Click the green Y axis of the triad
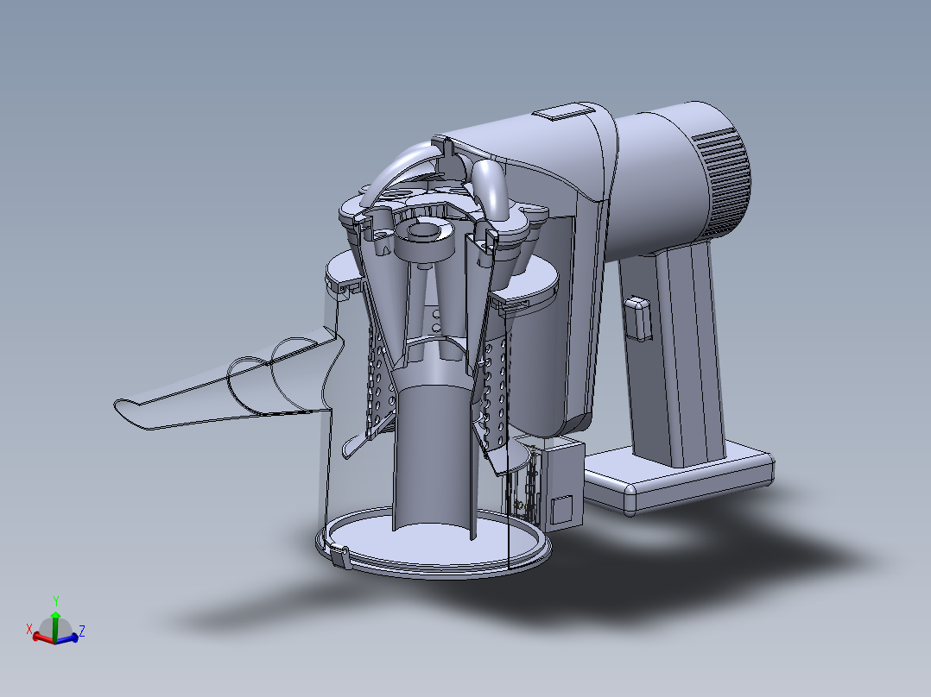 tap(55, 627)
